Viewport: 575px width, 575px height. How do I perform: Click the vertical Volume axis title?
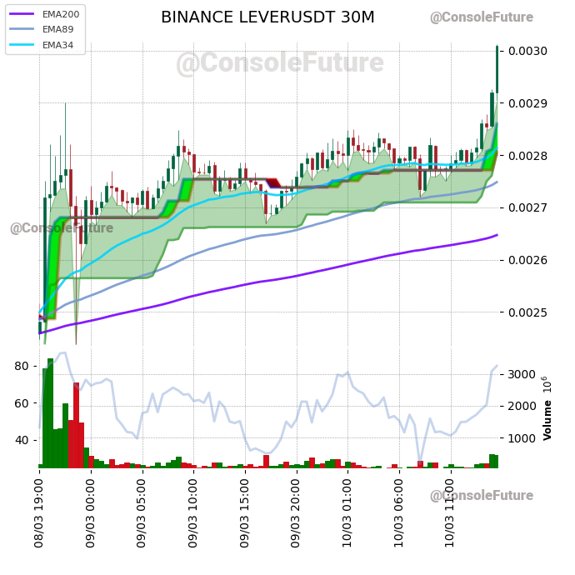pos(547,420)
